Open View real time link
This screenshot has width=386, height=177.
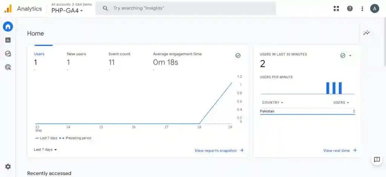point(340,150)
